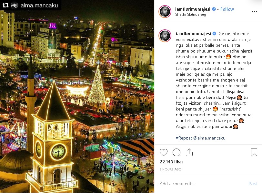
Task: View the 22,146 likes list
Action: click(x=172, y=162)
